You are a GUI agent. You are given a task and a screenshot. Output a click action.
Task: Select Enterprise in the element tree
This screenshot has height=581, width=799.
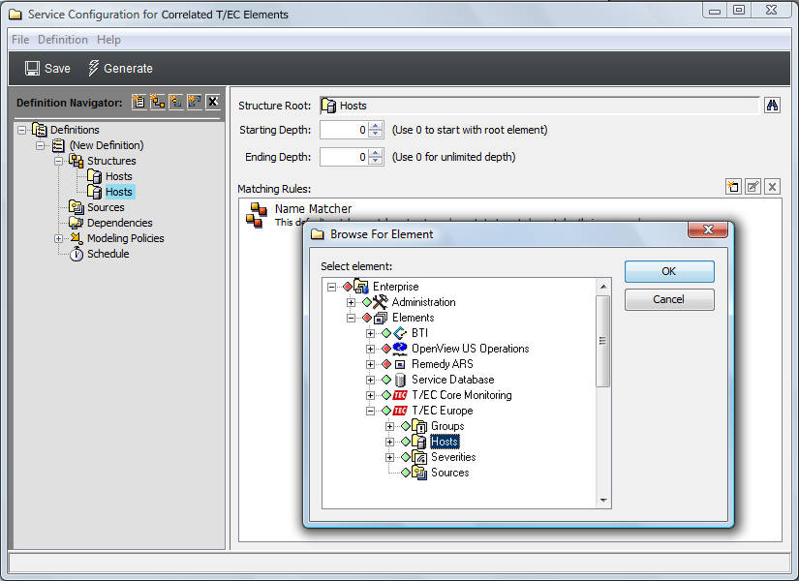(395, 287)
